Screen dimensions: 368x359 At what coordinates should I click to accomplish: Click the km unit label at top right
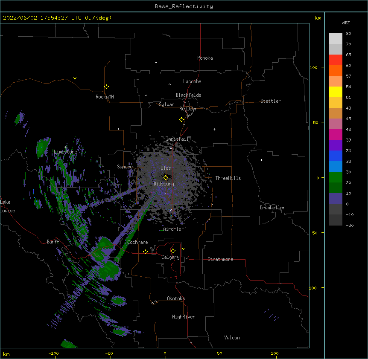coord(318,18)
